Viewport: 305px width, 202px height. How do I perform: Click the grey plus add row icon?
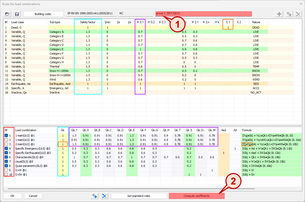(280, 14)
